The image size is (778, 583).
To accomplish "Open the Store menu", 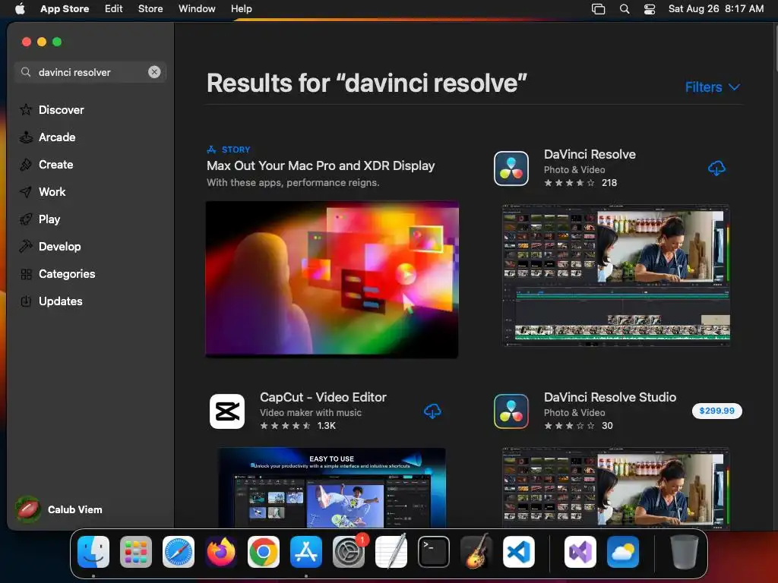I will pyautogui.click(x=150, y=8).
